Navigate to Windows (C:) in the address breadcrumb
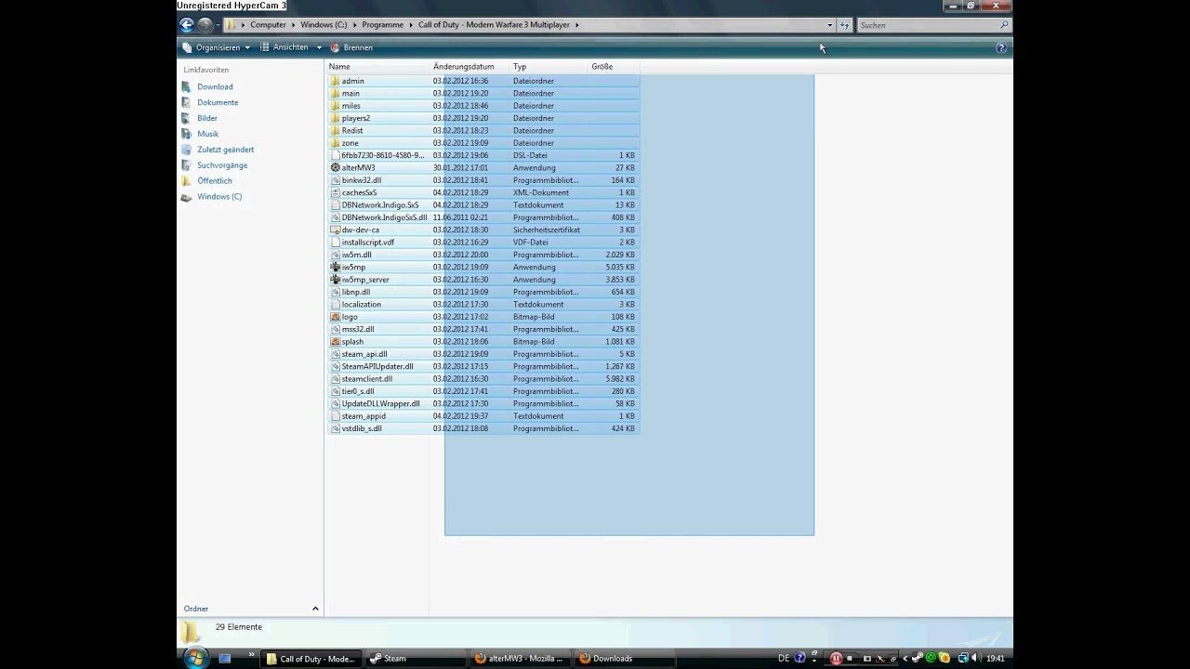 [323, 25]
